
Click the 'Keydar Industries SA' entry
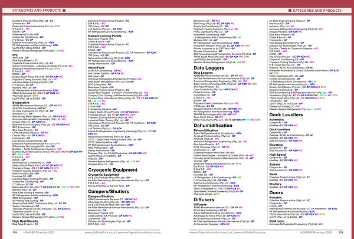[217, 109]
